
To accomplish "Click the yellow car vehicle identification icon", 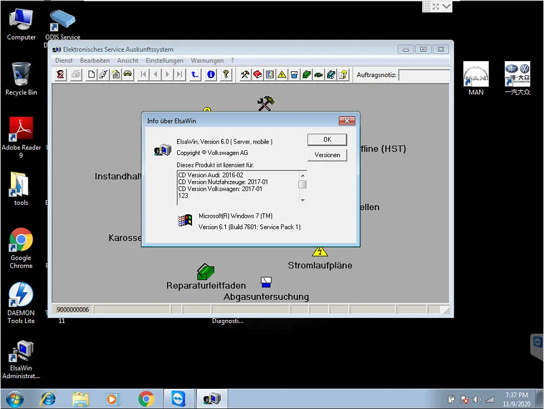I will (128, 74).
